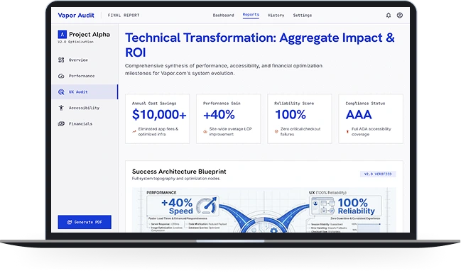Open Financials in the sidebar
Screen dimensions: 461x273
coord(85,124)
